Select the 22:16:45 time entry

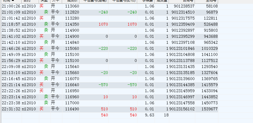[x=11, y=79]
